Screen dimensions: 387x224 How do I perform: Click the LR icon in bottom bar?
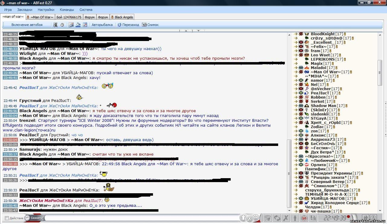point(313,218)
